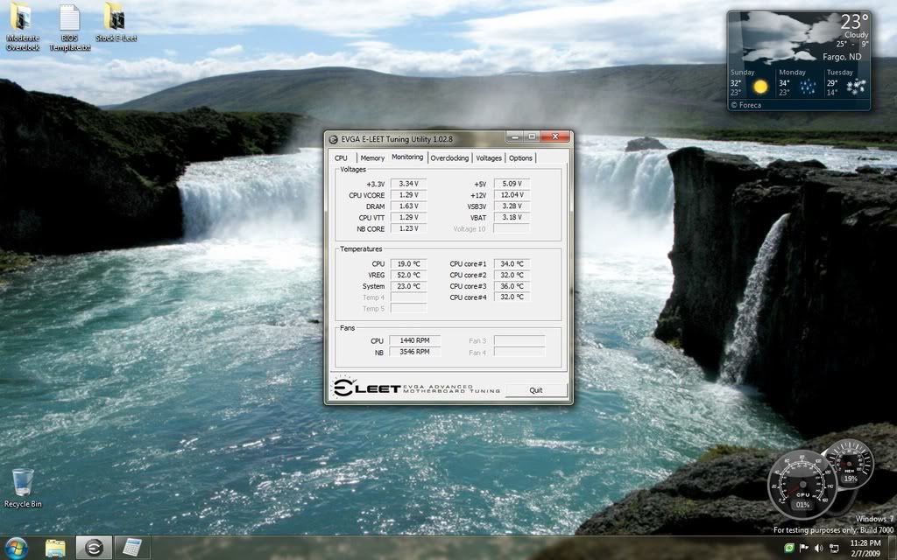The height and width of the screenshot is (560, 897).
Task: Click the taskbar clock showing 11:28 PM
Action: point(865,548)
